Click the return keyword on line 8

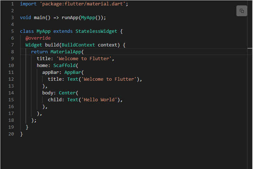(39, 52)
